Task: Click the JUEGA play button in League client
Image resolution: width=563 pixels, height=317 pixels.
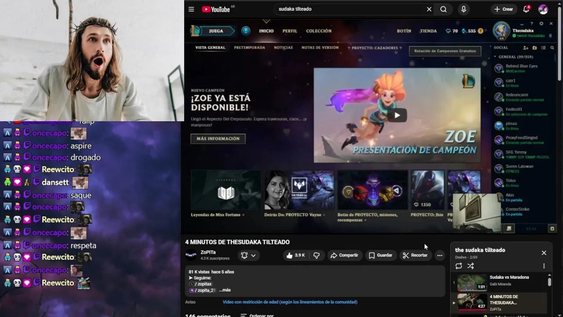Action: click(x=216, y=31)
